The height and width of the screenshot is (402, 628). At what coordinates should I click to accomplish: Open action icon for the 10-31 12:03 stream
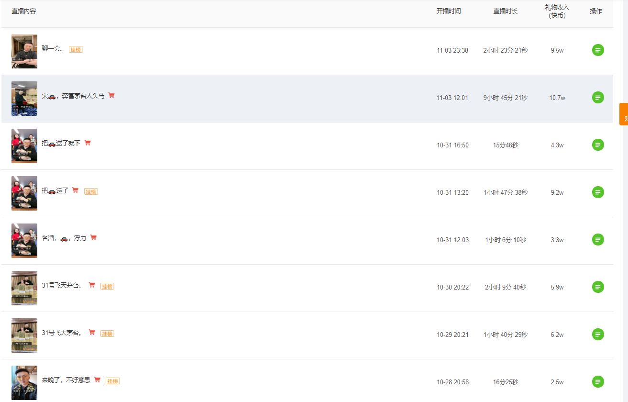(x=598, y=240)
